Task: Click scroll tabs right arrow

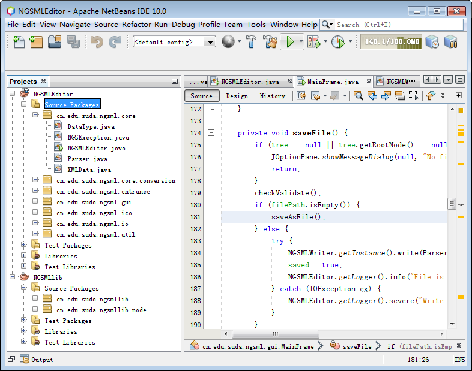Action: pos(437,80)
